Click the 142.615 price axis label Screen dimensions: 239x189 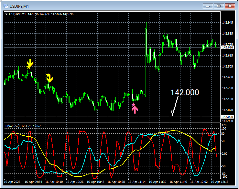click(x=227, y=56)
